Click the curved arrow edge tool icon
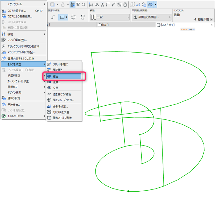 click(x=114, y=5)
